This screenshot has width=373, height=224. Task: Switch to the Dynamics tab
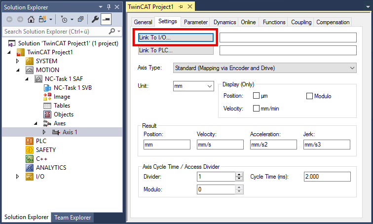coord(224,22)
